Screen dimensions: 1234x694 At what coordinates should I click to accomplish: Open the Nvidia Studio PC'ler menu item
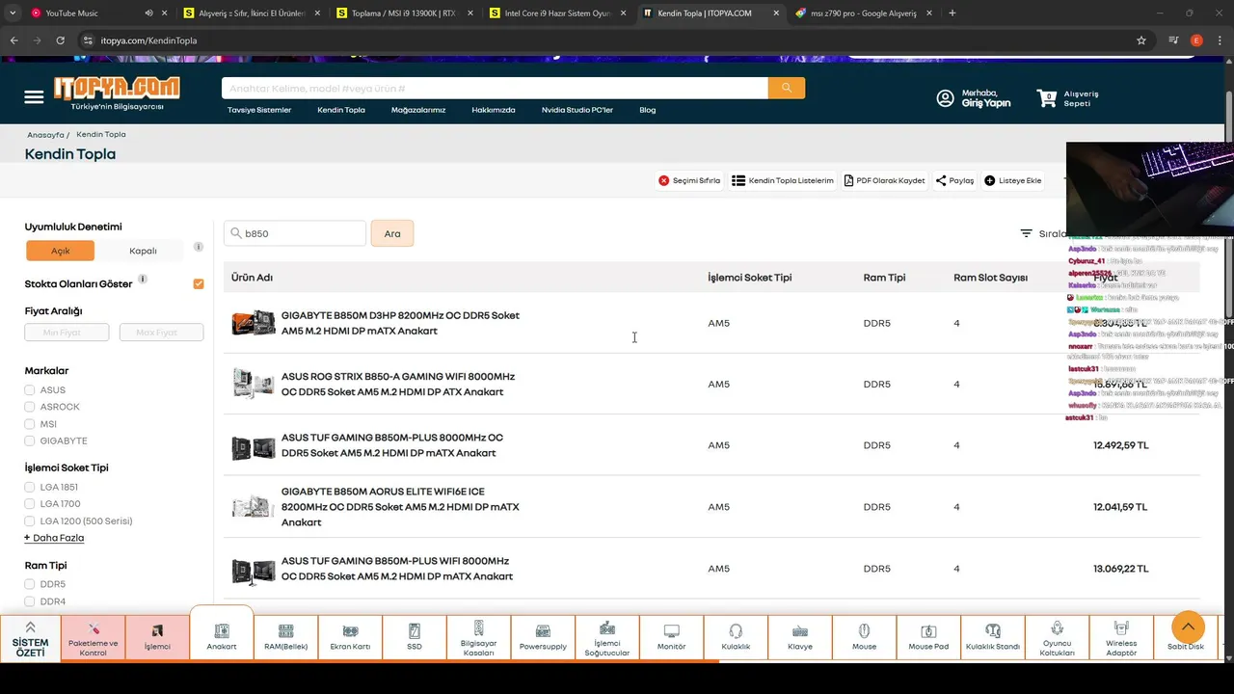[x=577, y=110]
